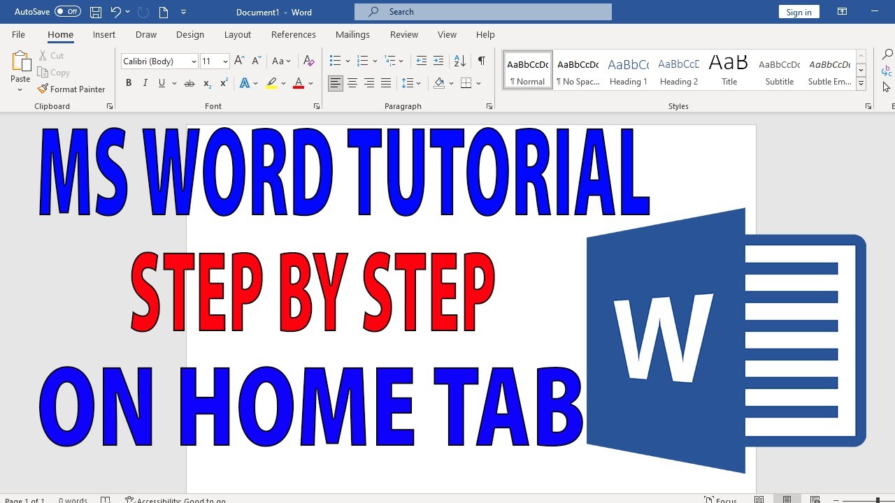Increase font size with the grow icon
The image size is (895, 503).
coord(239,61)
